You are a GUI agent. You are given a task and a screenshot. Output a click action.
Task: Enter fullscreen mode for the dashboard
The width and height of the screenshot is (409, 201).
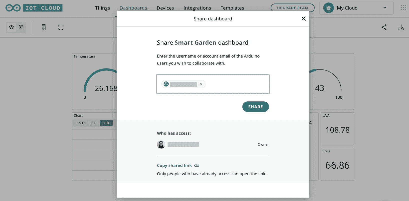(61, 27)
